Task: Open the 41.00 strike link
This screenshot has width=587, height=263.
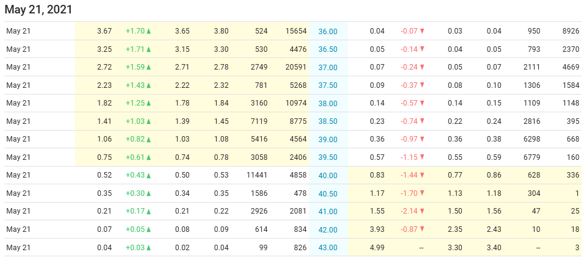Action: [x=328, y=212]
